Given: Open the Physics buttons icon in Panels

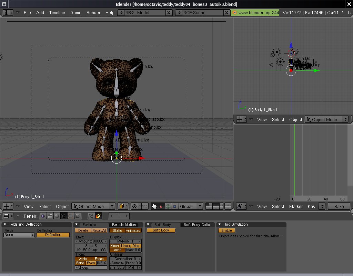Looking at the screenshot, I should (x=98, y=216).
